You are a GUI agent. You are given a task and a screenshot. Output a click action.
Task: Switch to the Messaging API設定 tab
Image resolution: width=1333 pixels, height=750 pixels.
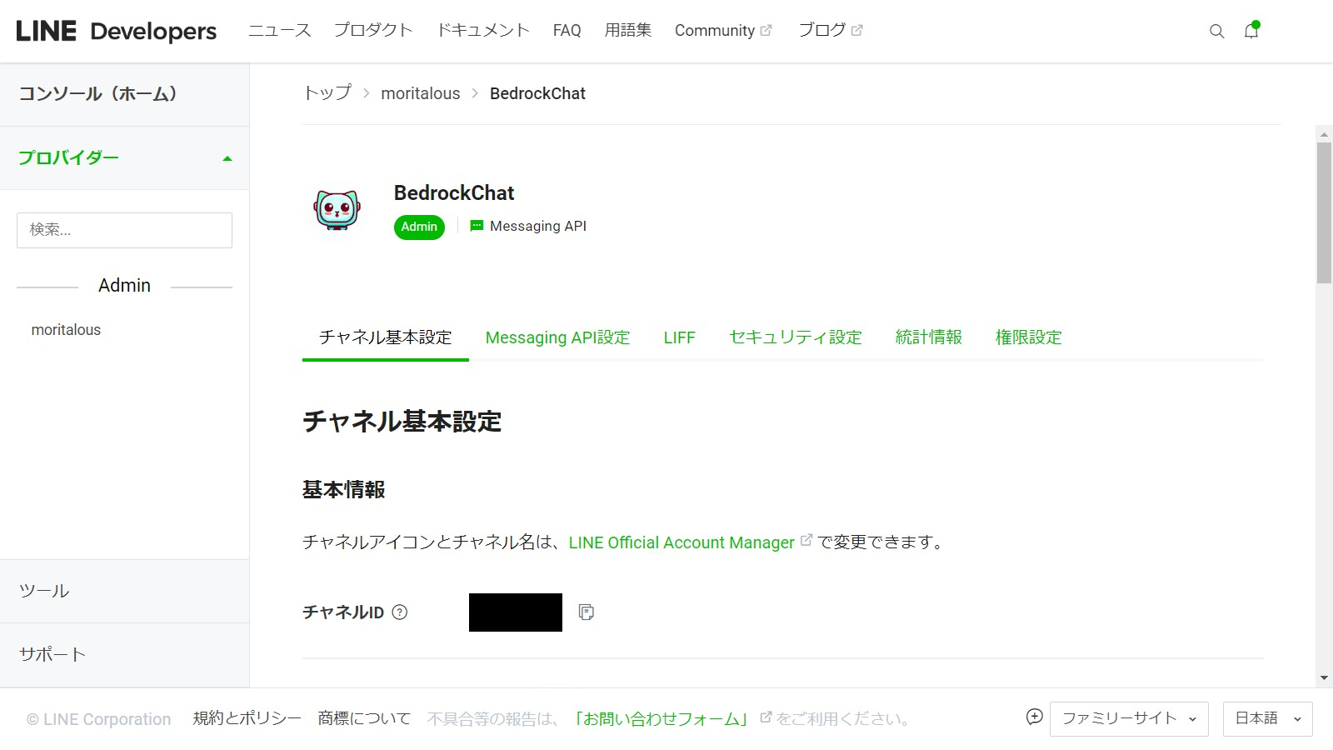coord(557,337)
